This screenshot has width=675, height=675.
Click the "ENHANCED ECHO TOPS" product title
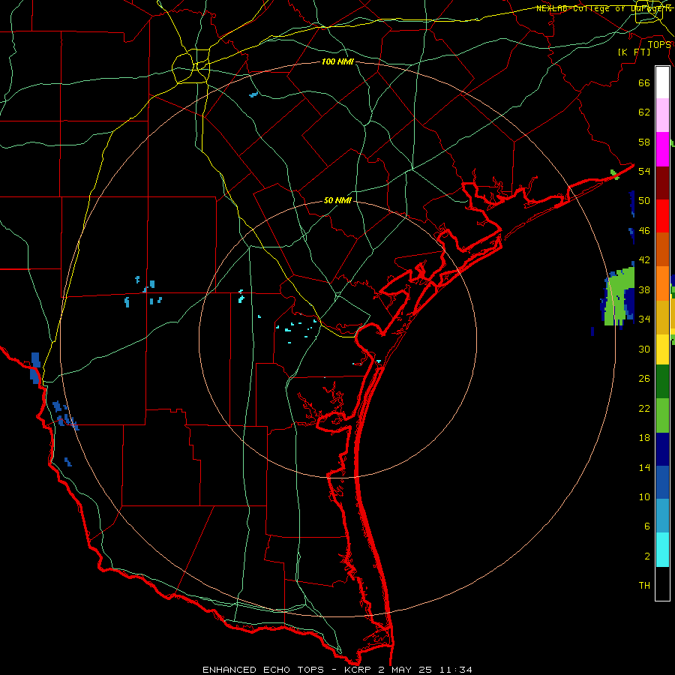click(x=263, y=670)
